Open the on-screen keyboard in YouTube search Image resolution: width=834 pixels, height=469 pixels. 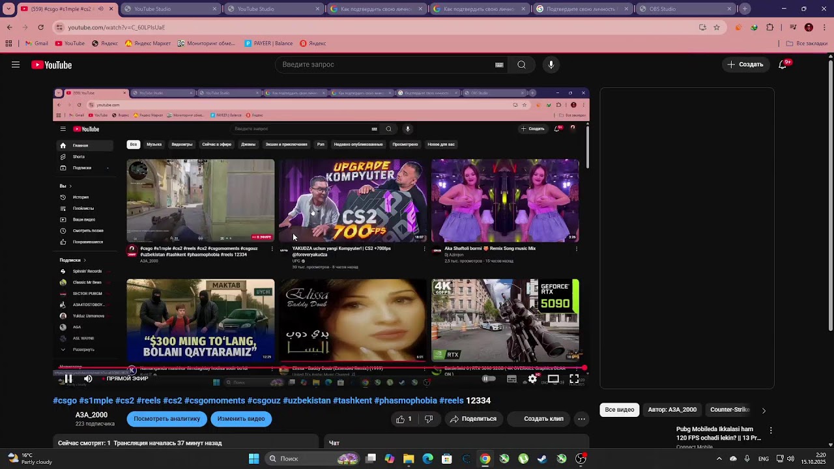tap(499, 64)
